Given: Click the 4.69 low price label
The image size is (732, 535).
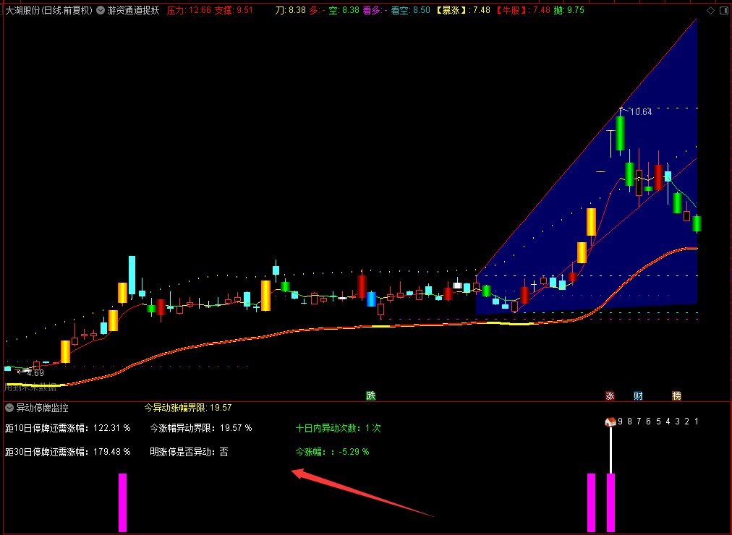Looking at the screenshot, I should (x=35, y=372).
